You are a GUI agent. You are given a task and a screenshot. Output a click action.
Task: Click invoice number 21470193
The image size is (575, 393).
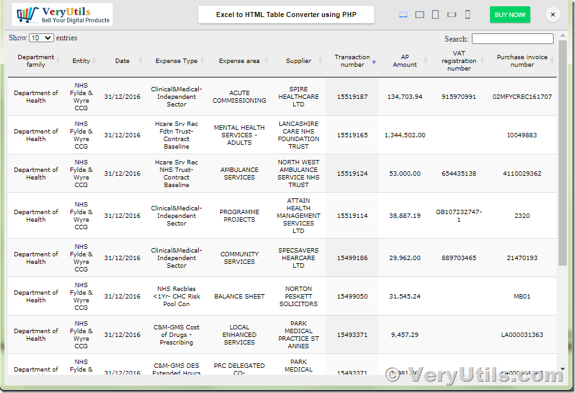pos(522,258)
